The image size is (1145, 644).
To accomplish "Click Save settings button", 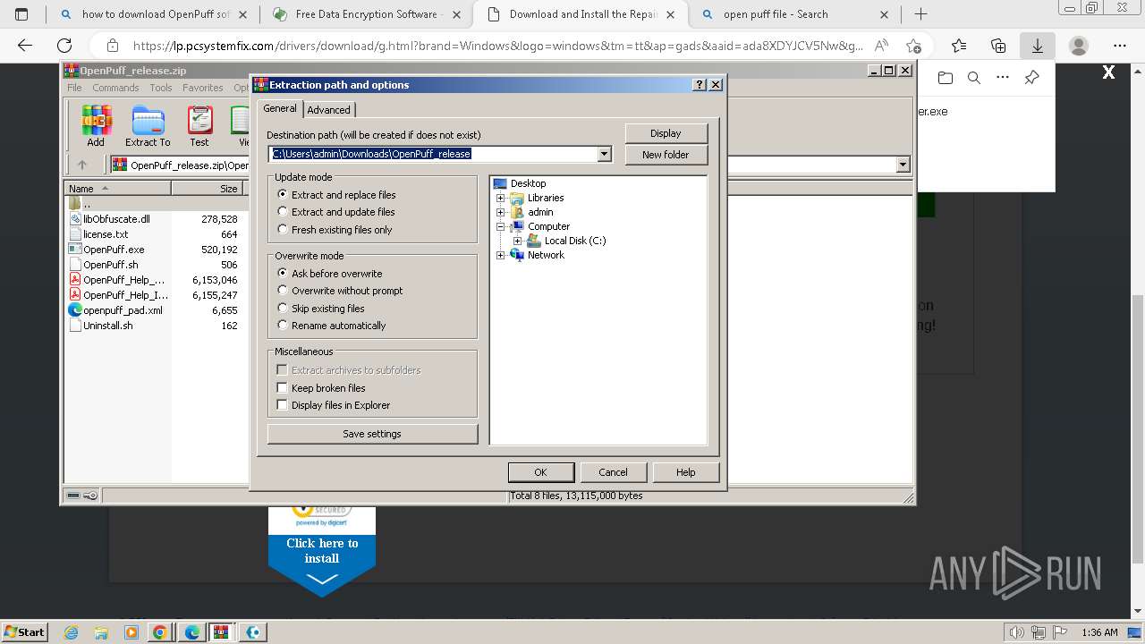I will (372, 434).
